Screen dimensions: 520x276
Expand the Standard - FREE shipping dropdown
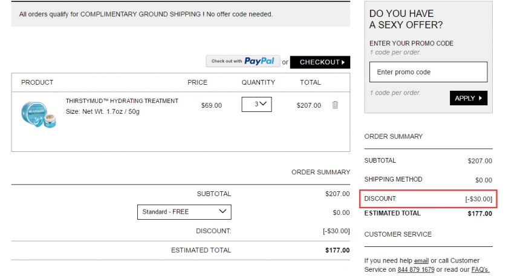point(184,212)
